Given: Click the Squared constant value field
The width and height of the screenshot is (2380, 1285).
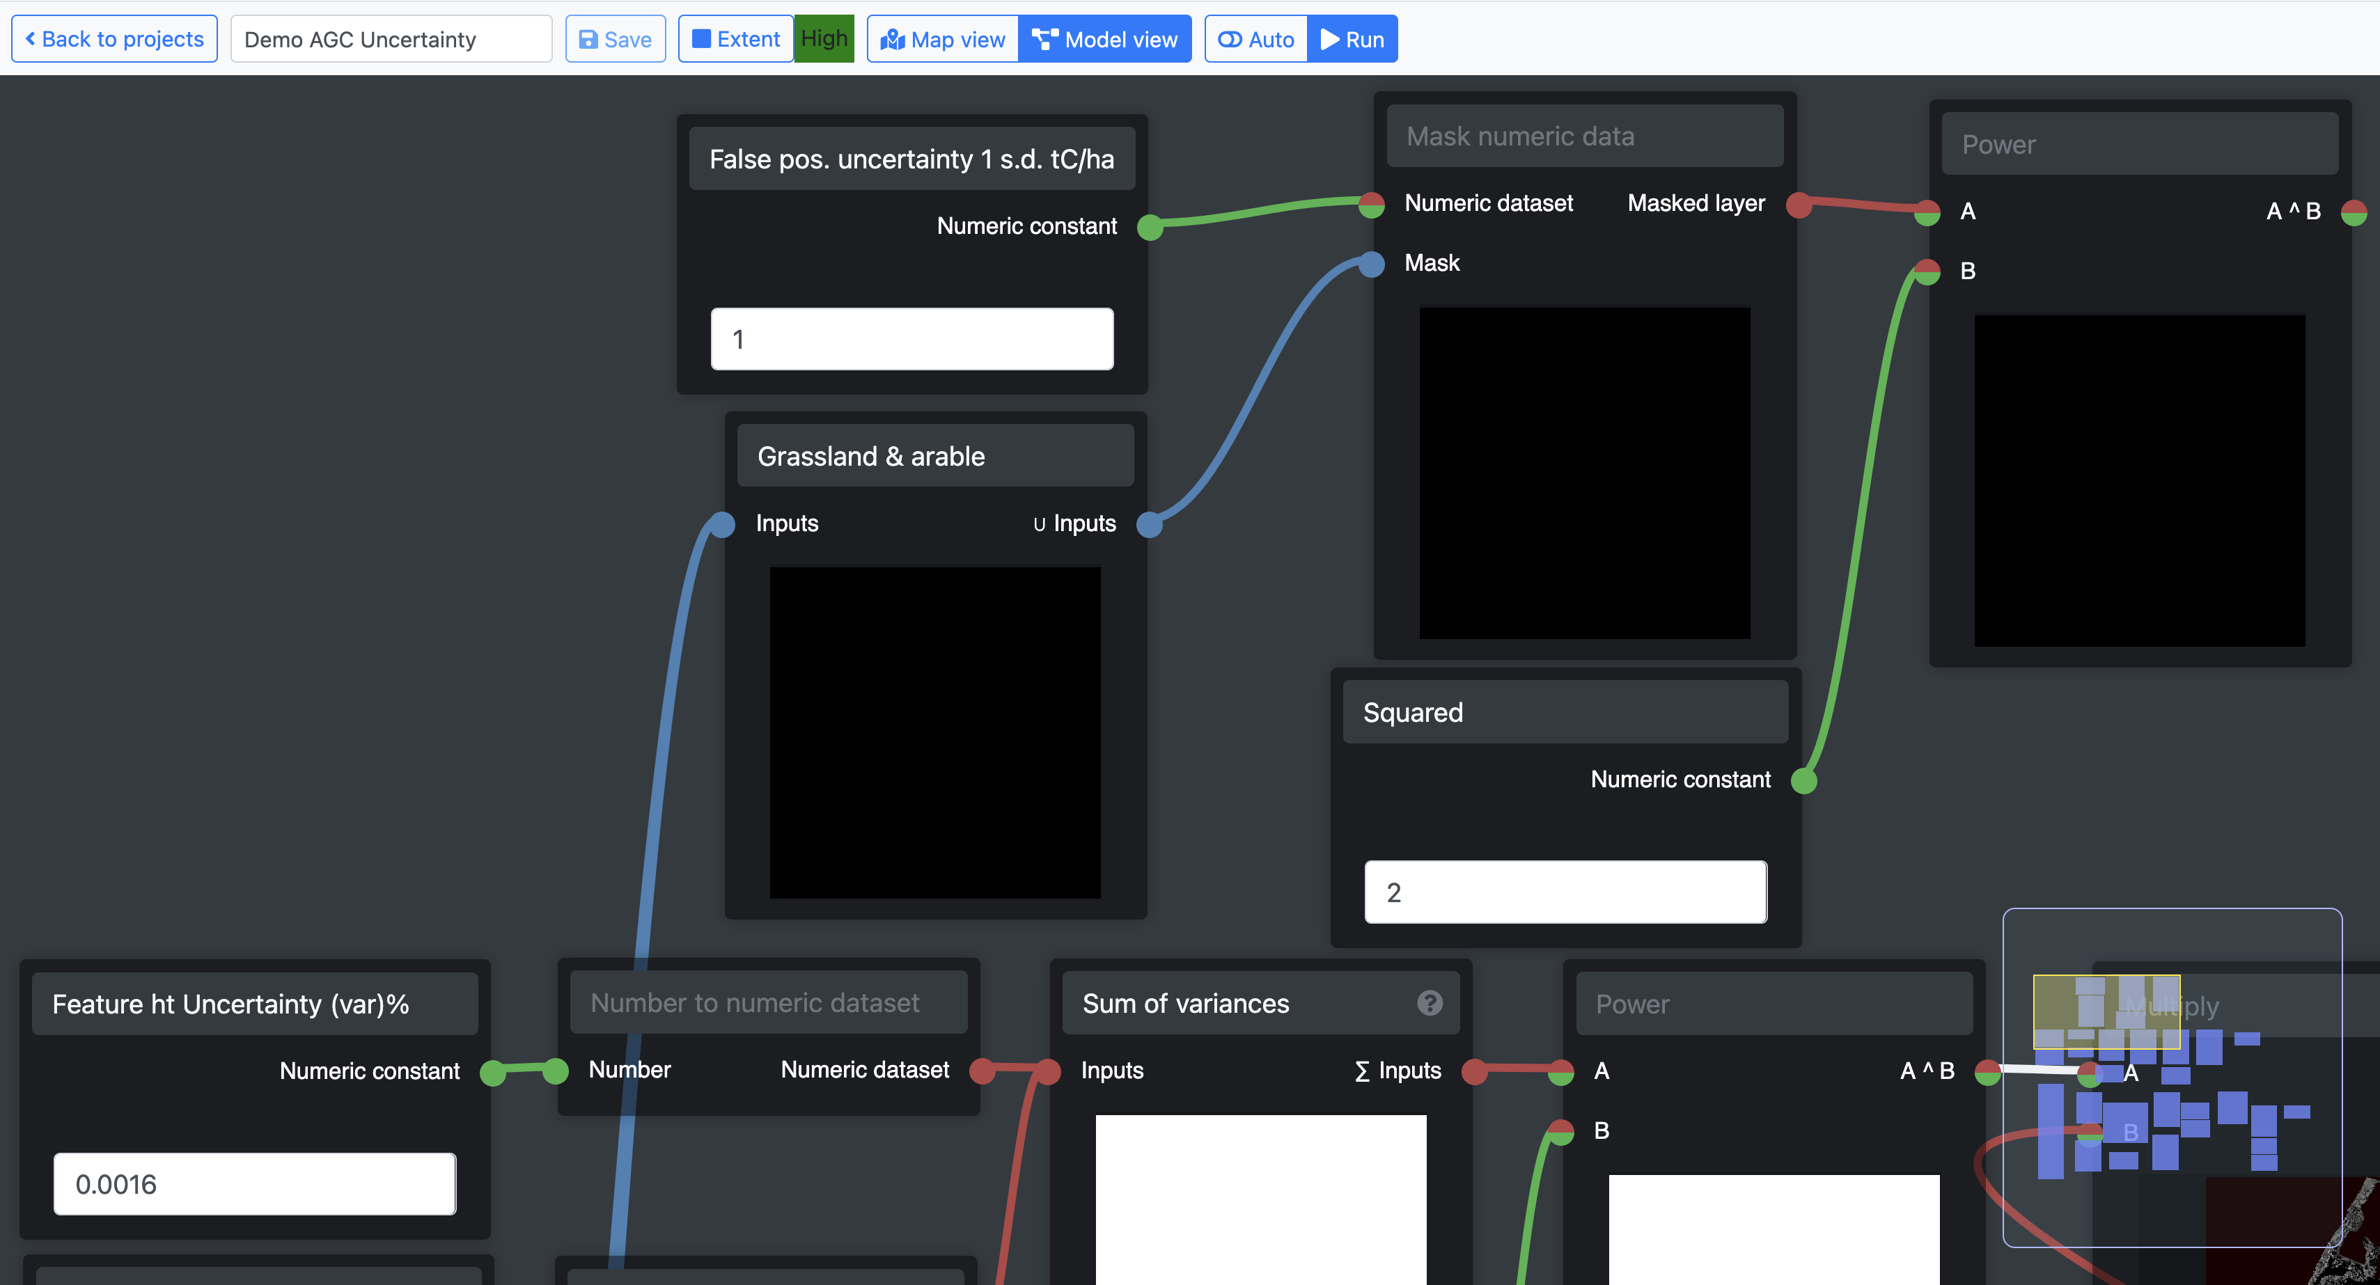Looking at the screenshot, I should [1565, 892].
